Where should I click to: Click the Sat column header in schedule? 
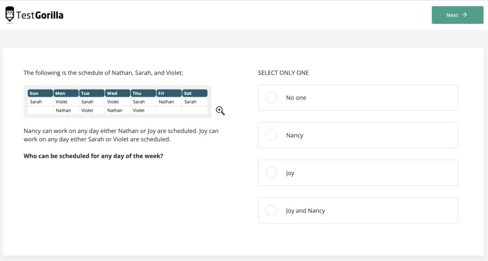click(x=195, y=93)
